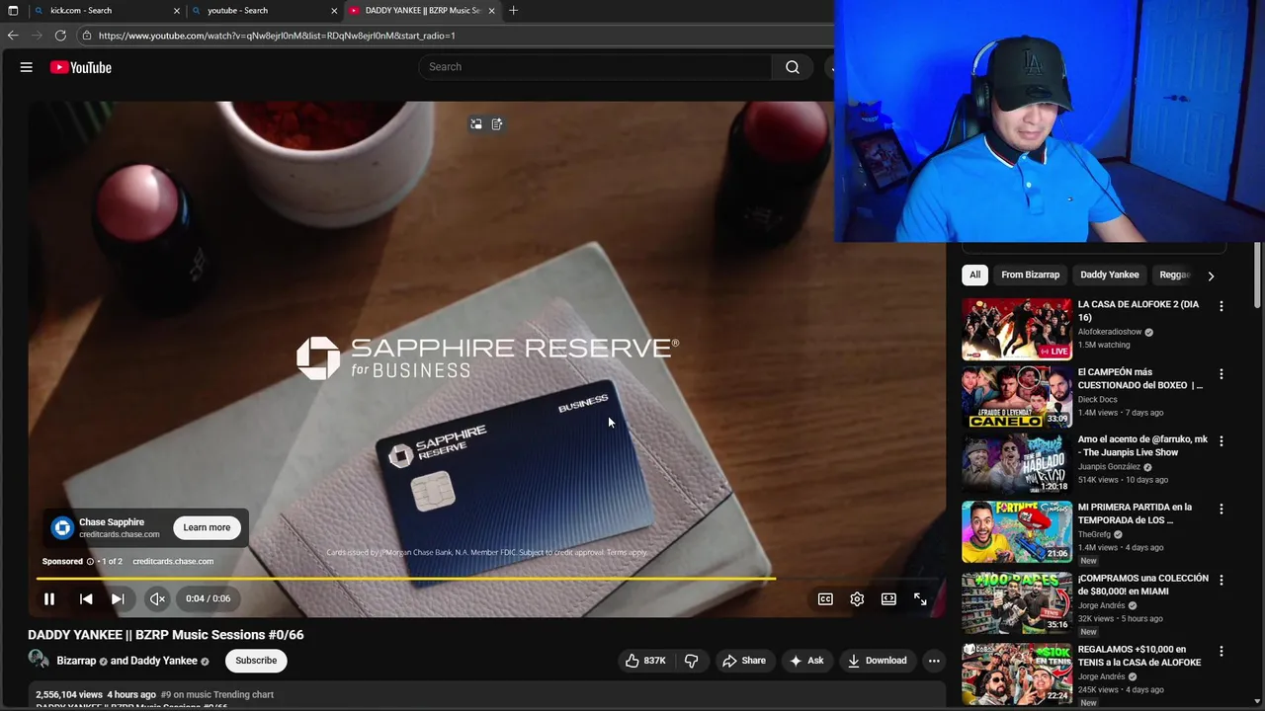Open a new browser tab
This screenshot has width=1265, height=711.
[513, 11]
